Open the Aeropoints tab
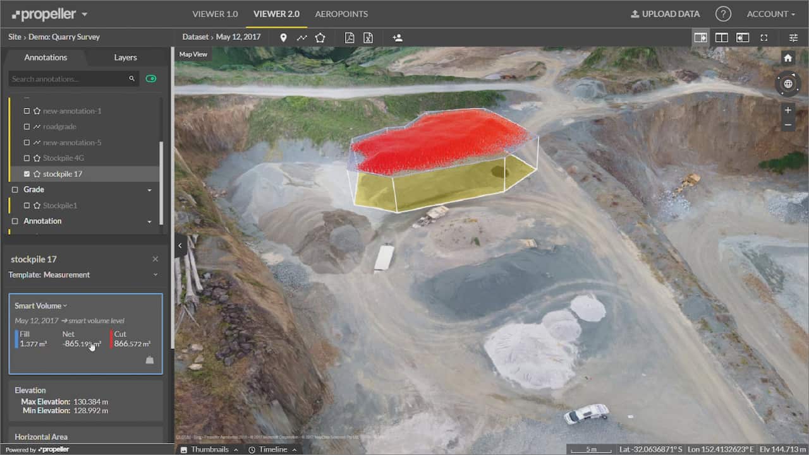This screenshot has width=809, height=455. pos(341,14)
